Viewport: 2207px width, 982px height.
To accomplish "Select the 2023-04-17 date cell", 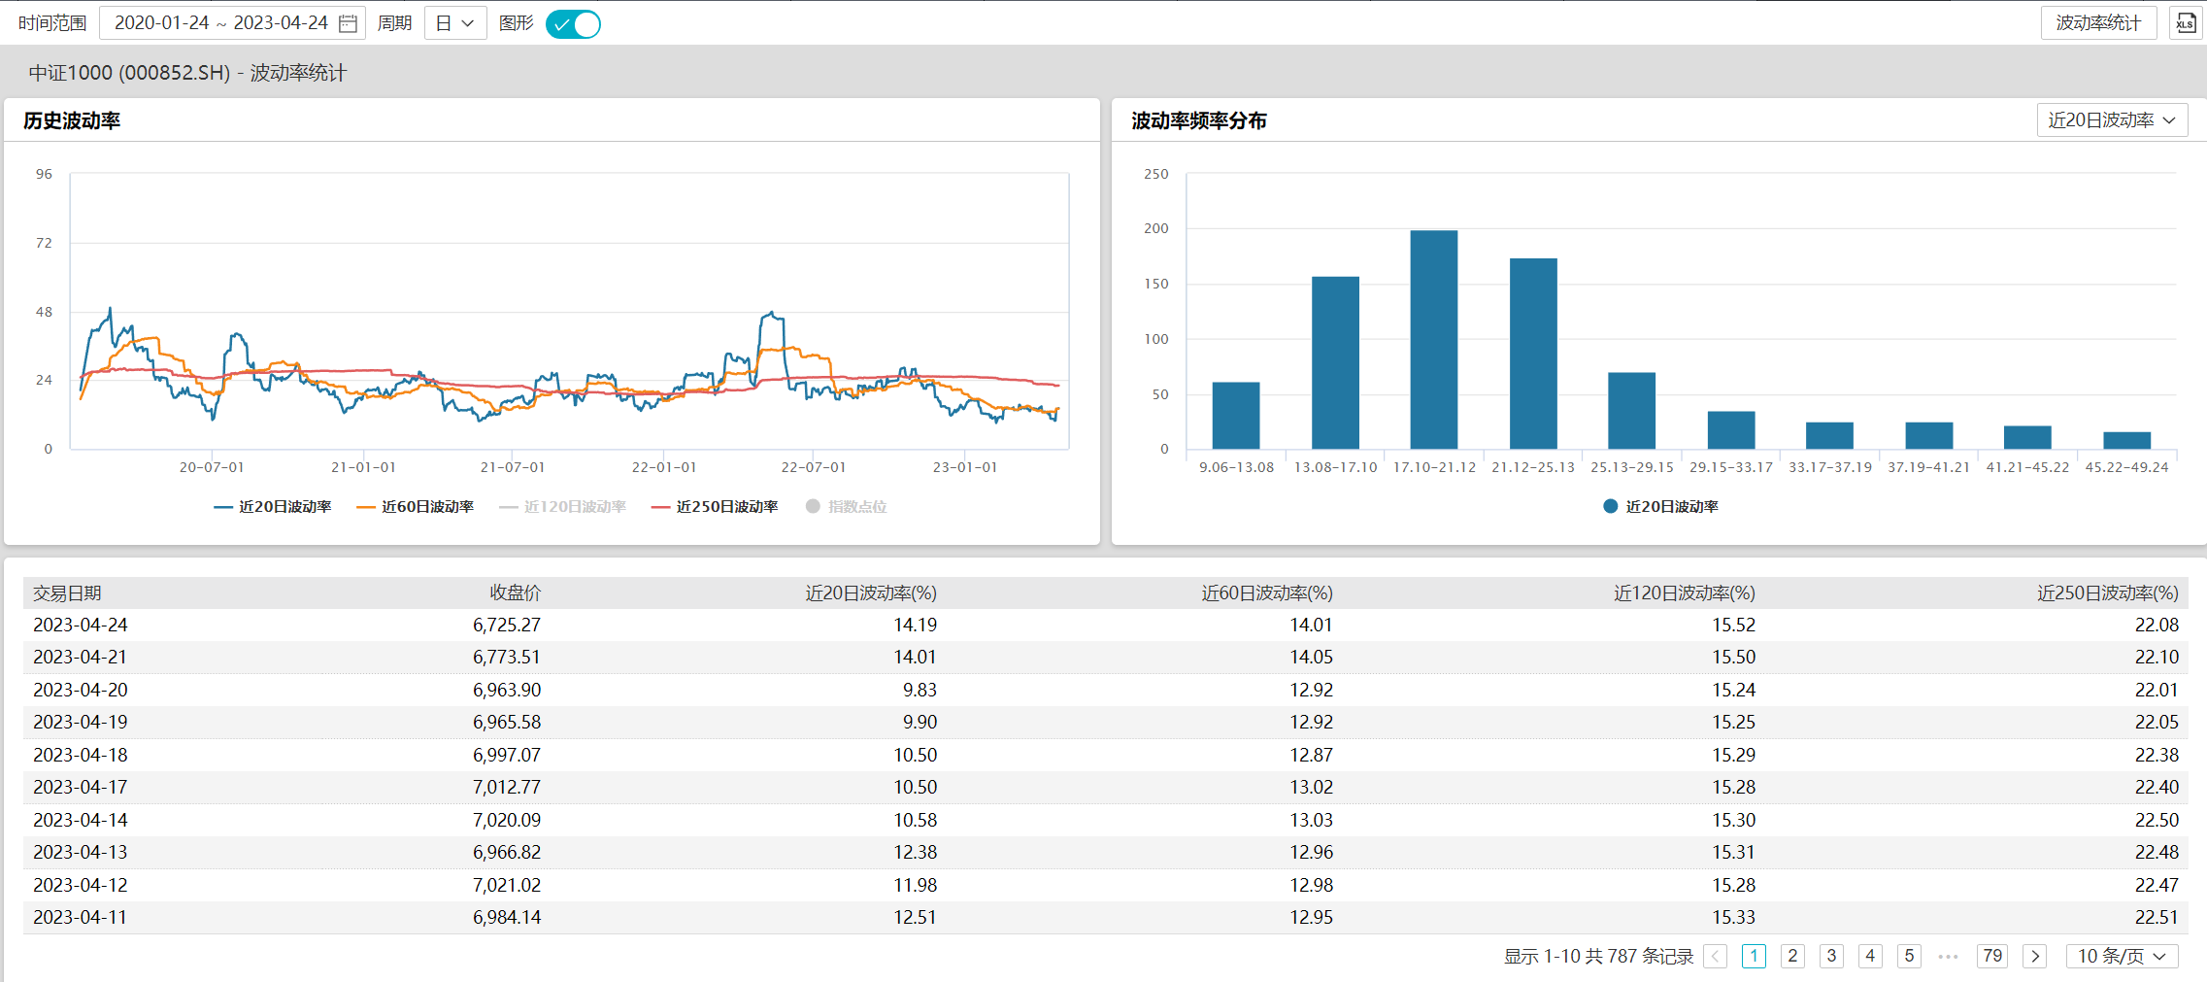I will coord(81,788).
